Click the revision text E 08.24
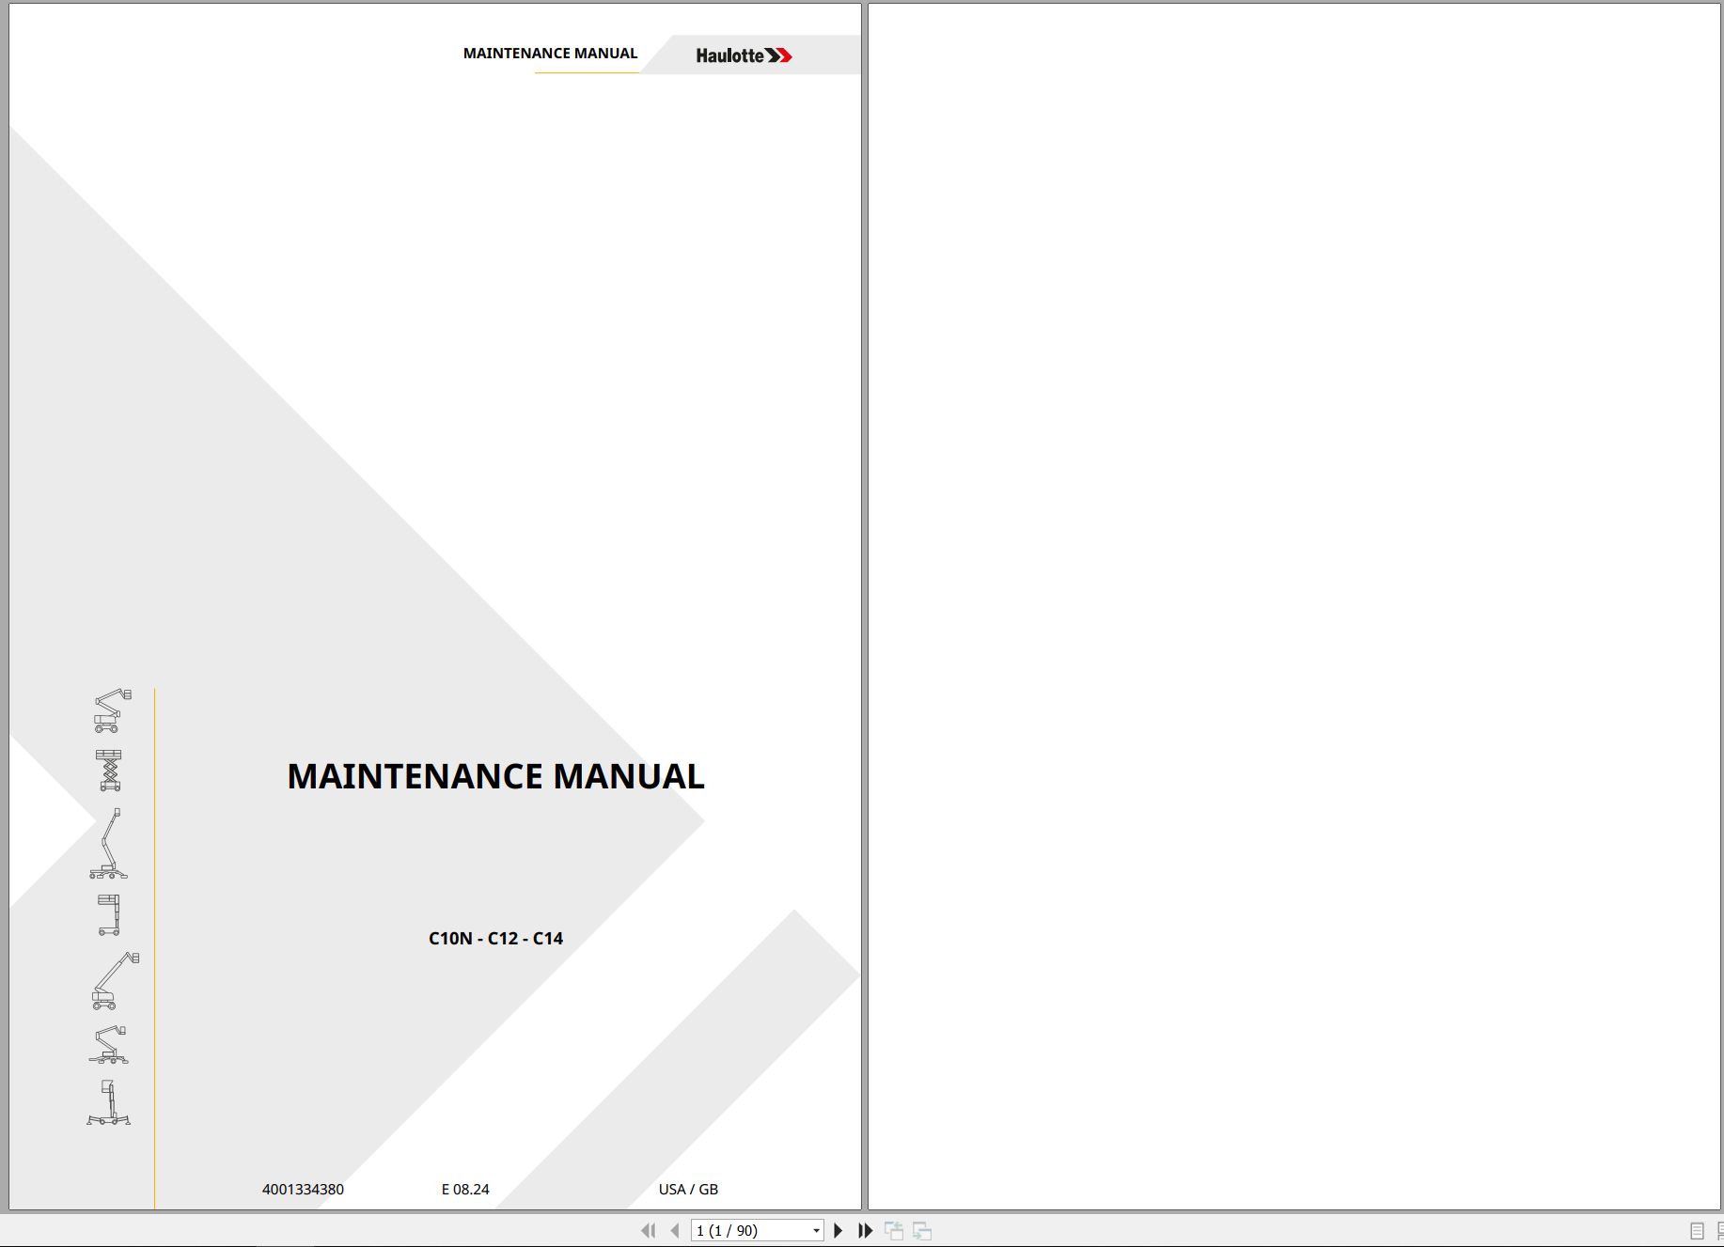The width and height of the screenshot is (1724, 1247). (465, 1189)
